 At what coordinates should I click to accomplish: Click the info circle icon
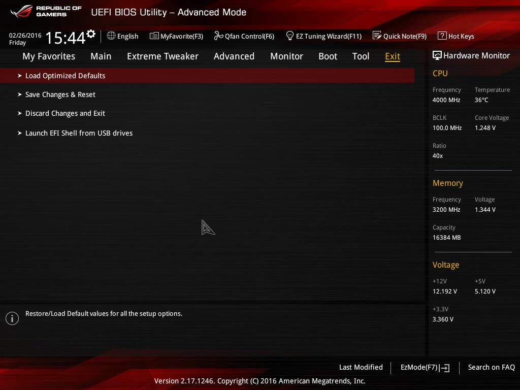12,318
